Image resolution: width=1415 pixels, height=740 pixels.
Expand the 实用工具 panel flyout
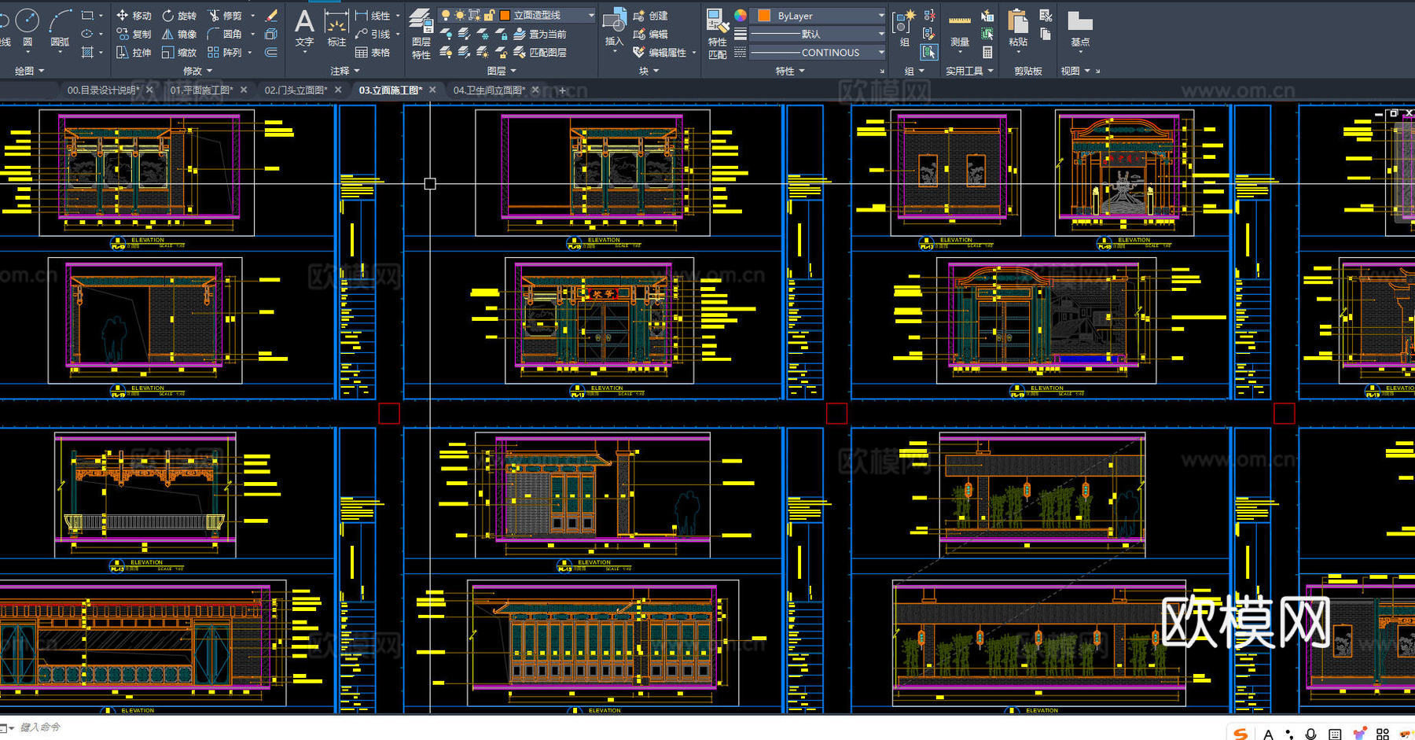pyautogui.click(x=969, y=71)
